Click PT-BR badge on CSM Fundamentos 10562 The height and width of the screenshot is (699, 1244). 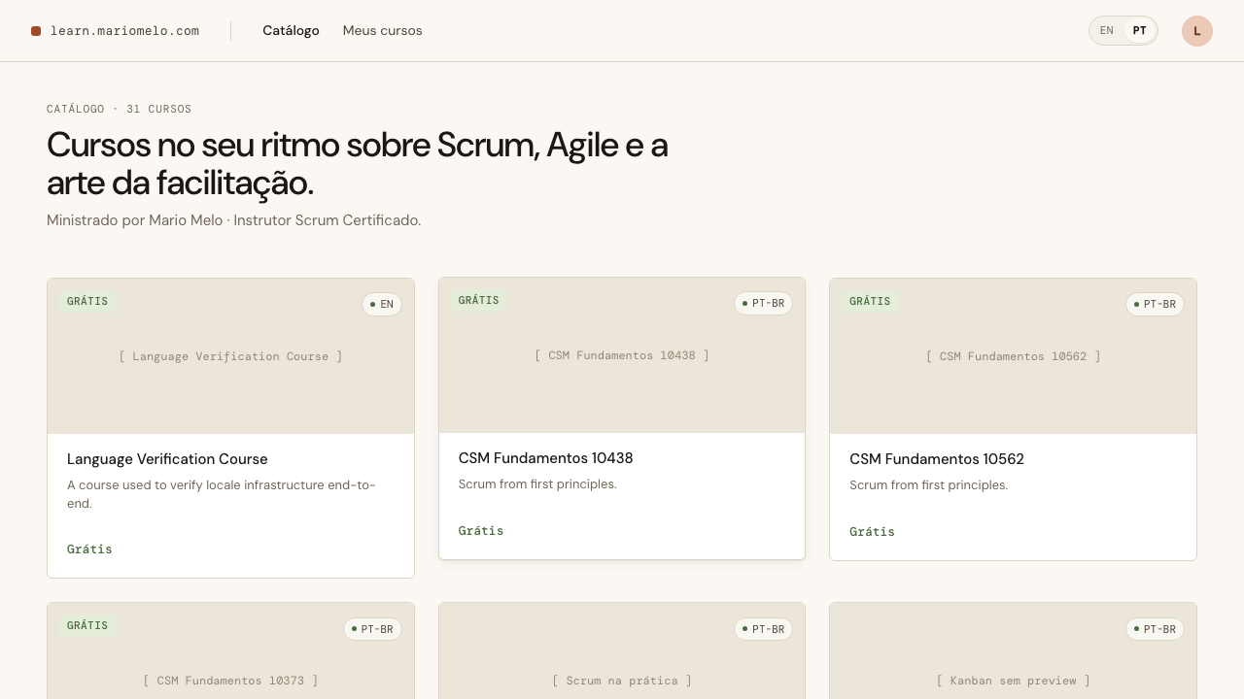[1155, 305]
